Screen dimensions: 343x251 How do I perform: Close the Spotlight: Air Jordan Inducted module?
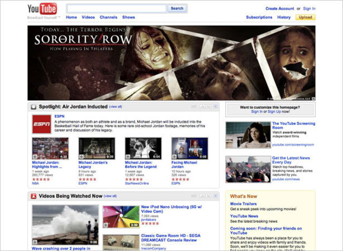pos(215,107)
